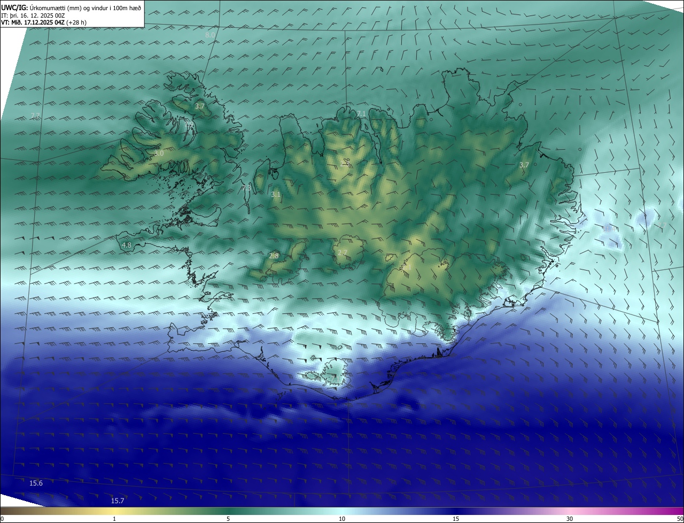Click the title text "UWC/IG: Úrkomumætti (mm) og vindur í 100m hæð"
This screenshot has height=523, width=684.
coord(71,7)
